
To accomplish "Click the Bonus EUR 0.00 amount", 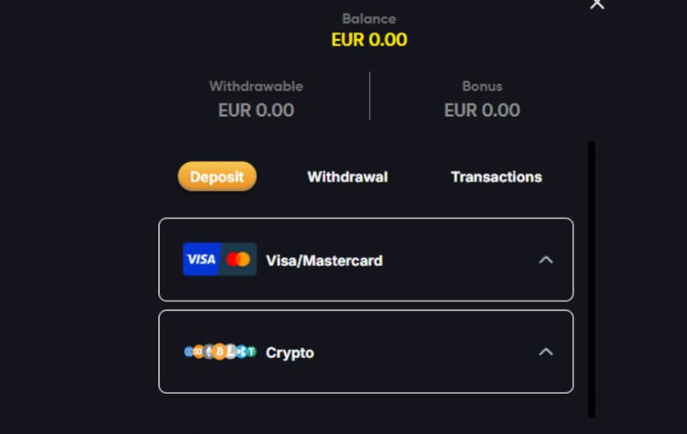I will (x=482, y=110).
